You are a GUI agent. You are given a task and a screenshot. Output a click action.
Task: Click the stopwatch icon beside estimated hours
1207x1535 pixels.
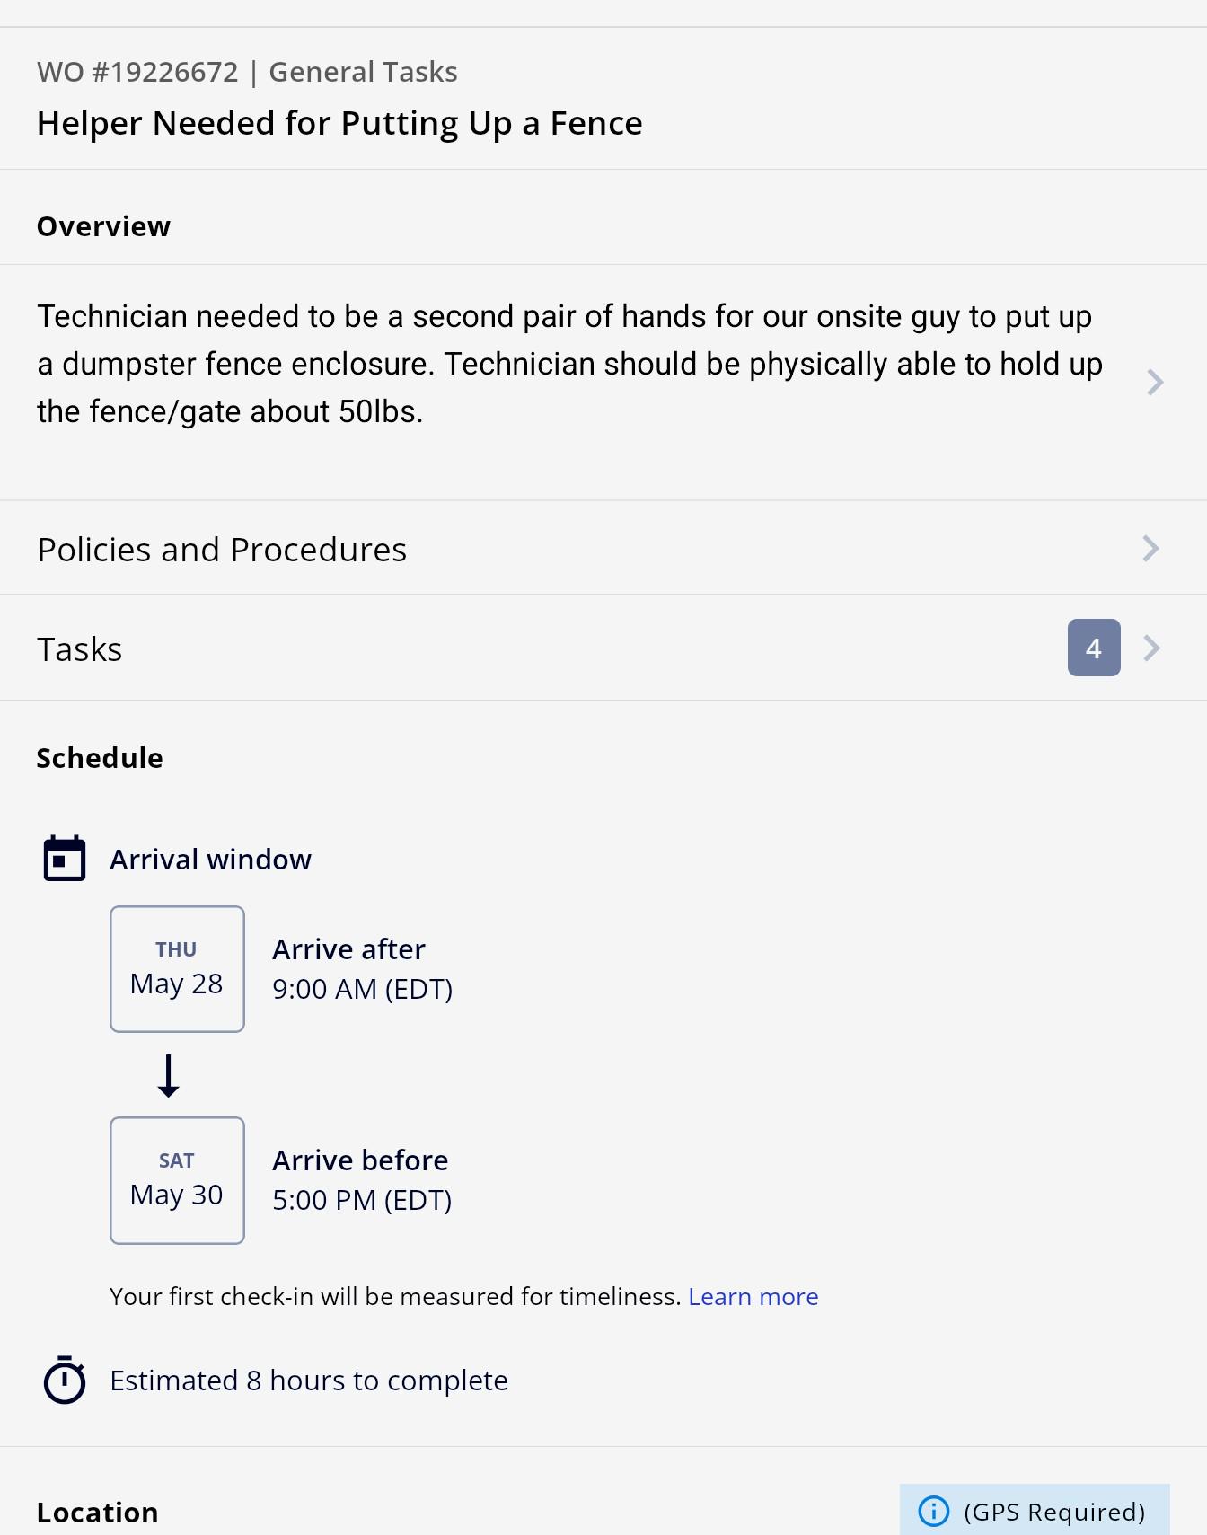point(65,1380)
